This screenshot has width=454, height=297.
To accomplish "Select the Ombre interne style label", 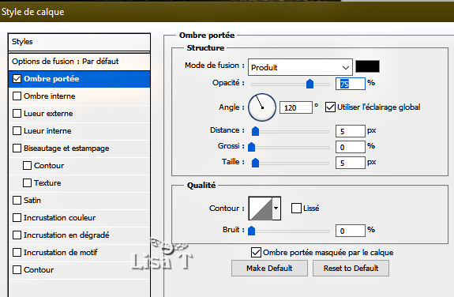I will pos(50,96).
